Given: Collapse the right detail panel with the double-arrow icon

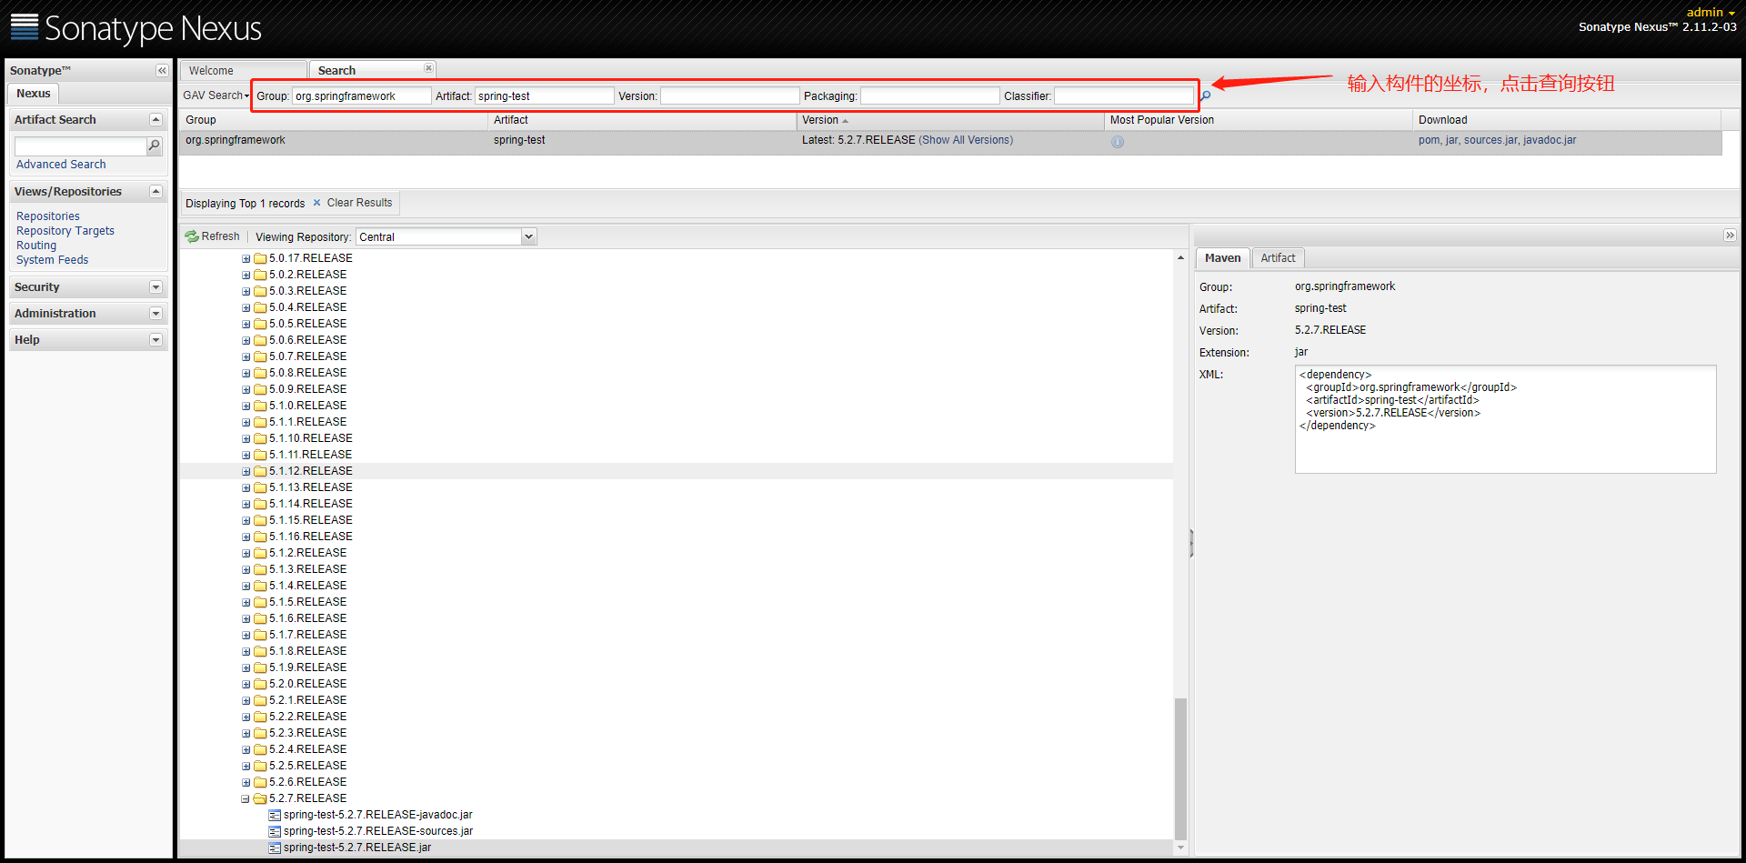Looking at the screenshot, I should point(1730,236).
